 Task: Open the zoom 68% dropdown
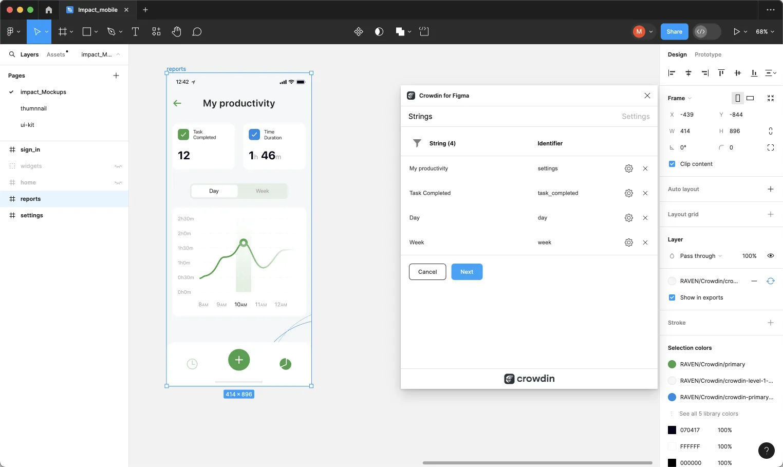tap(765, 32)
